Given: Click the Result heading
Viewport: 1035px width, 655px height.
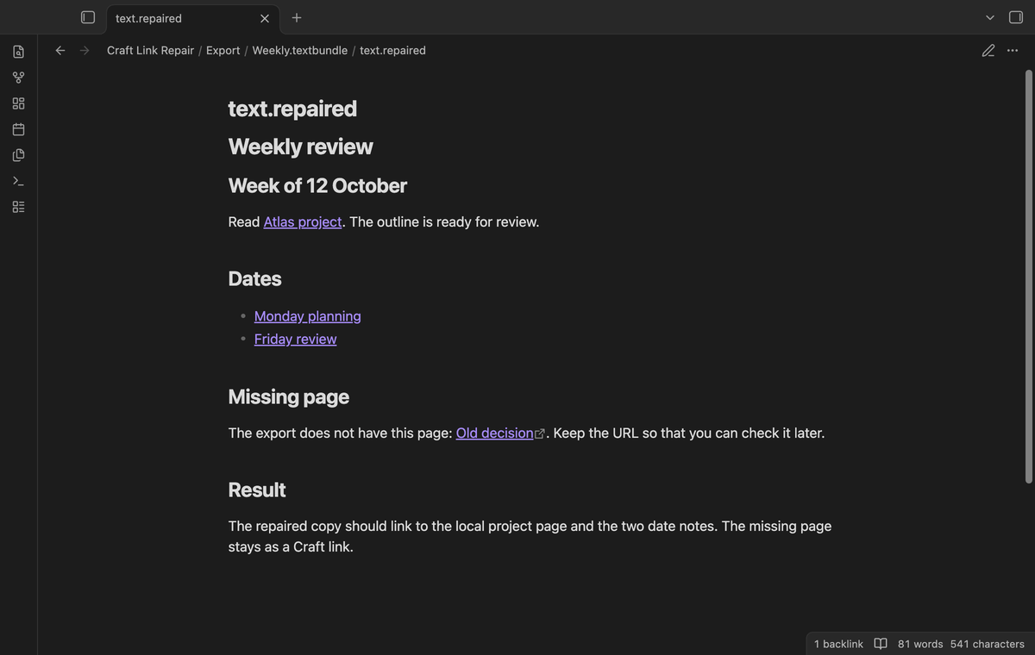Looking at the screenshot, I should point(257,490).
